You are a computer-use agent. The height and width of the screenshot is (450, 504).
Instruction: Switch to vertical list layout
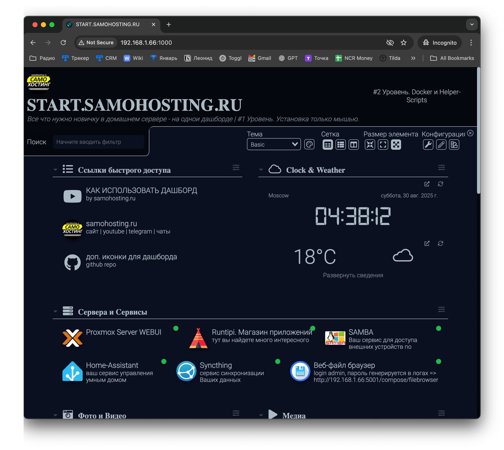pos(340,144)
